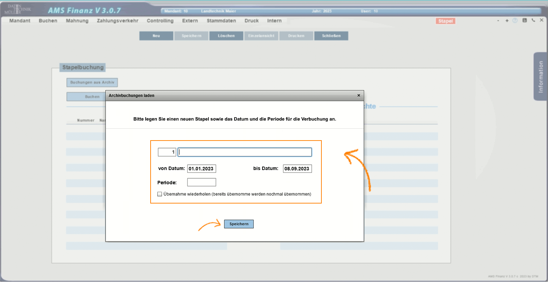Click the help question mark icon
Screen dimensions: 548x287
(x=515, y=21)
